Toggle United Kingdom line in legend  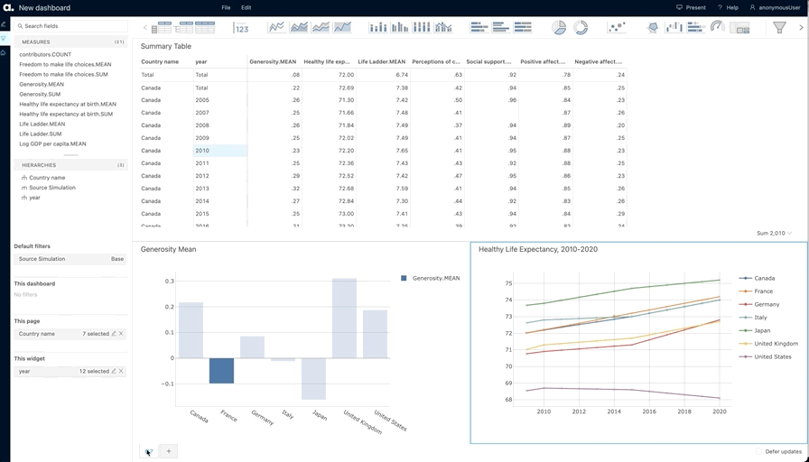(x=768, y=344)
